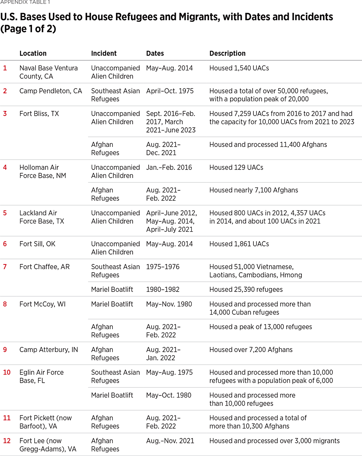This screenshot has width=362, height=456.
Task: Select the "Camp Atterbury, IN" location
Action: tap(49, 350)
